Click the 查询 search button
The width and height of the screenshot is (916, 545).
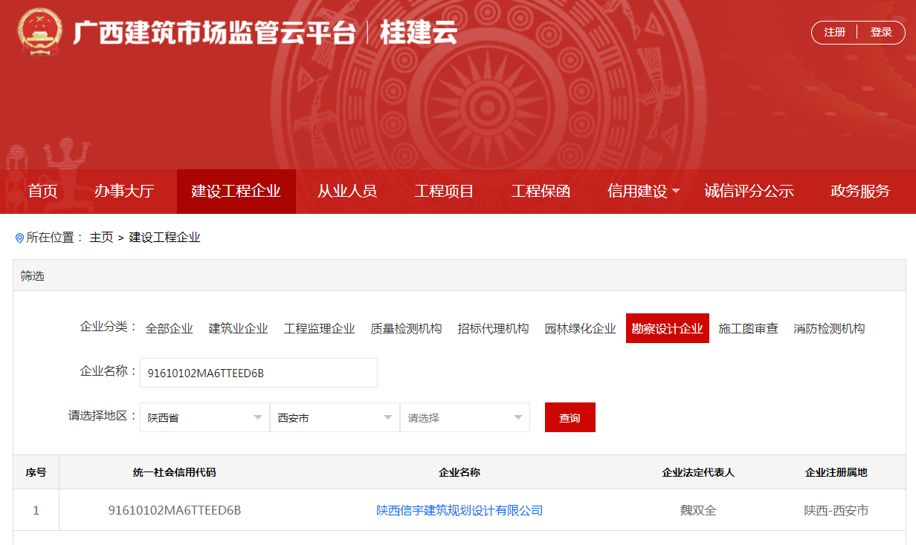[x=570, y=417]
